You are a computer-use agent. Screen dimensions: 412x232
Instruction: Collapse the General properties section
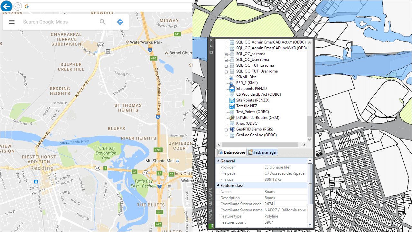218,161
